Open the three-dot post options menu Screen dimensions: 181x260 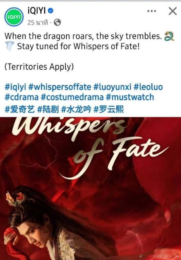[x=152, y=11]
